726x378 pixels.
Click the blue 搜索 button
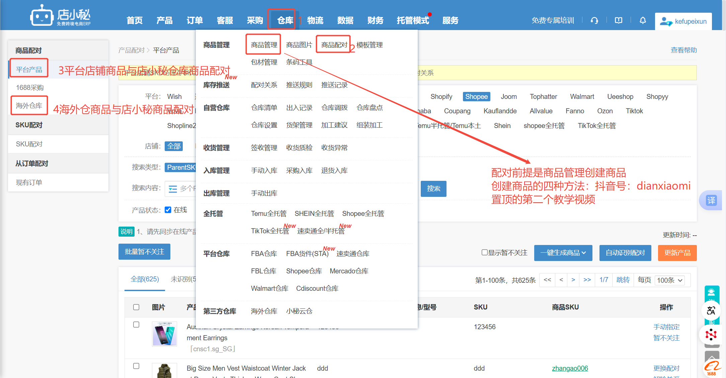pos(433,188)
